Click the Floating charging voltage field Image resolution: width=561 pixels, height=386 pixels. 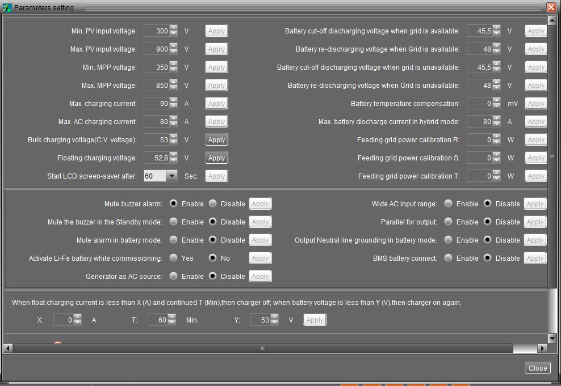coord(157,158)
